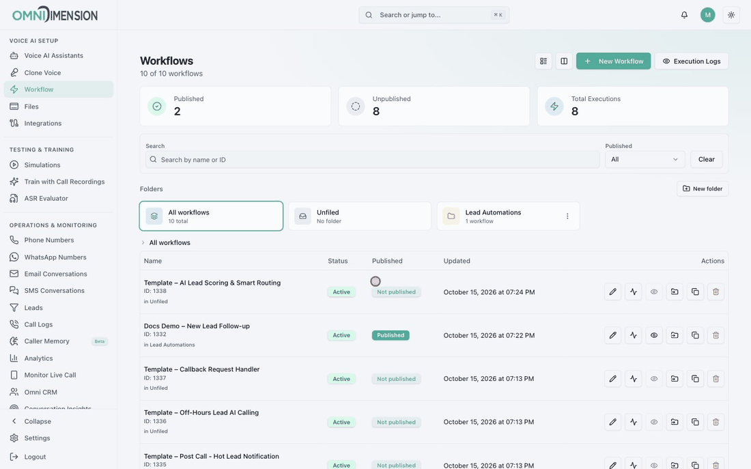Open the M user avatar menu
Viewport: 751px width, 469px height.
tap(707, 15)
